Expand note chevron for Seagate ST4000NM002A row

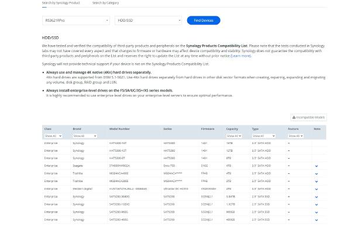pyautogui.click(x=316, y=166)
